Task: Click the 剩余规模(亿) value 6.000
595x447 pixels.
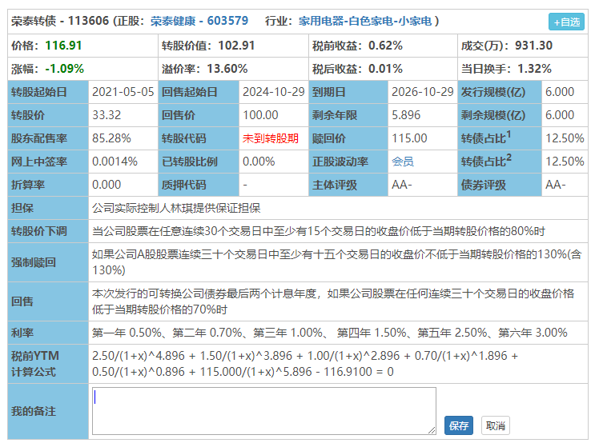Action: click(560, 115)
